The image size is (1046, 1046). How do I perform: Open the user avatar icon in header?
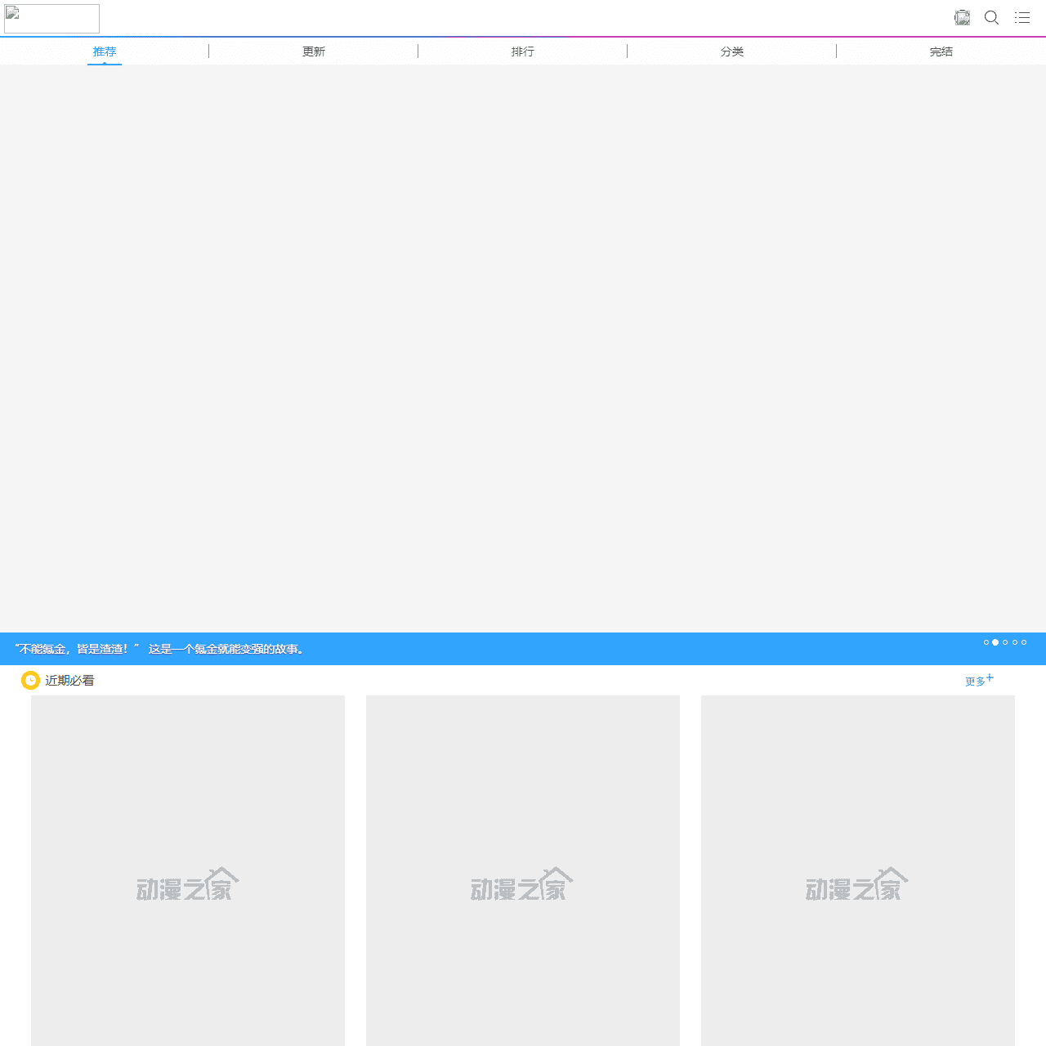(963, 17)
